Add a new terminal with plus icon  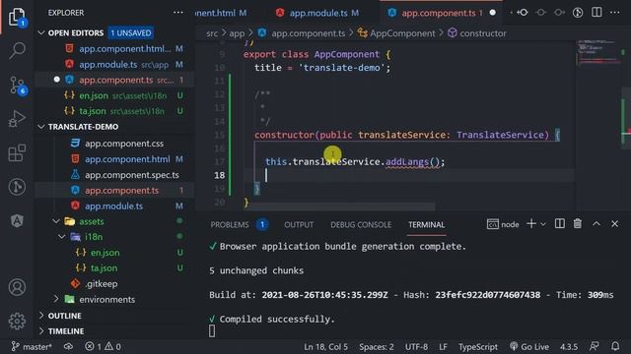531,224
